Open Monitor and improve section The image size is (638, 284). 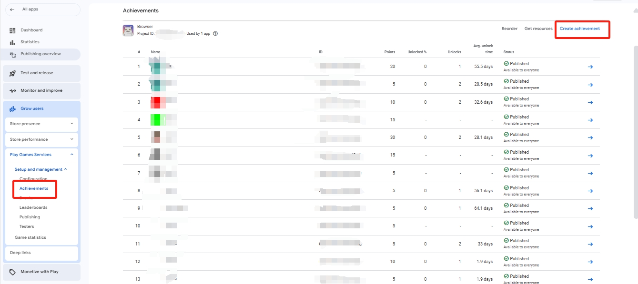coord(41,91)
